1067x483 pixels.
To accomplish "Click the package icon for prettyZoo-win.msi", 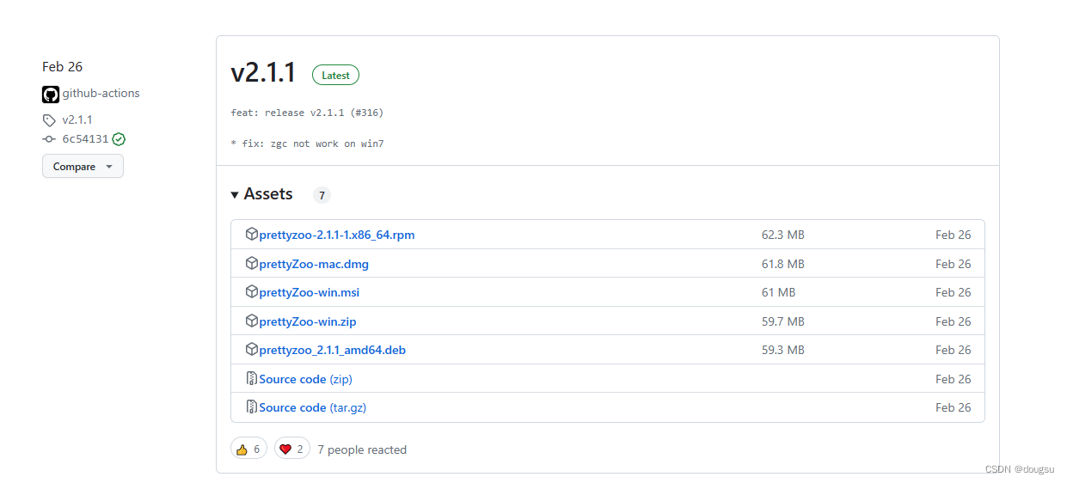I will (252, 291).
